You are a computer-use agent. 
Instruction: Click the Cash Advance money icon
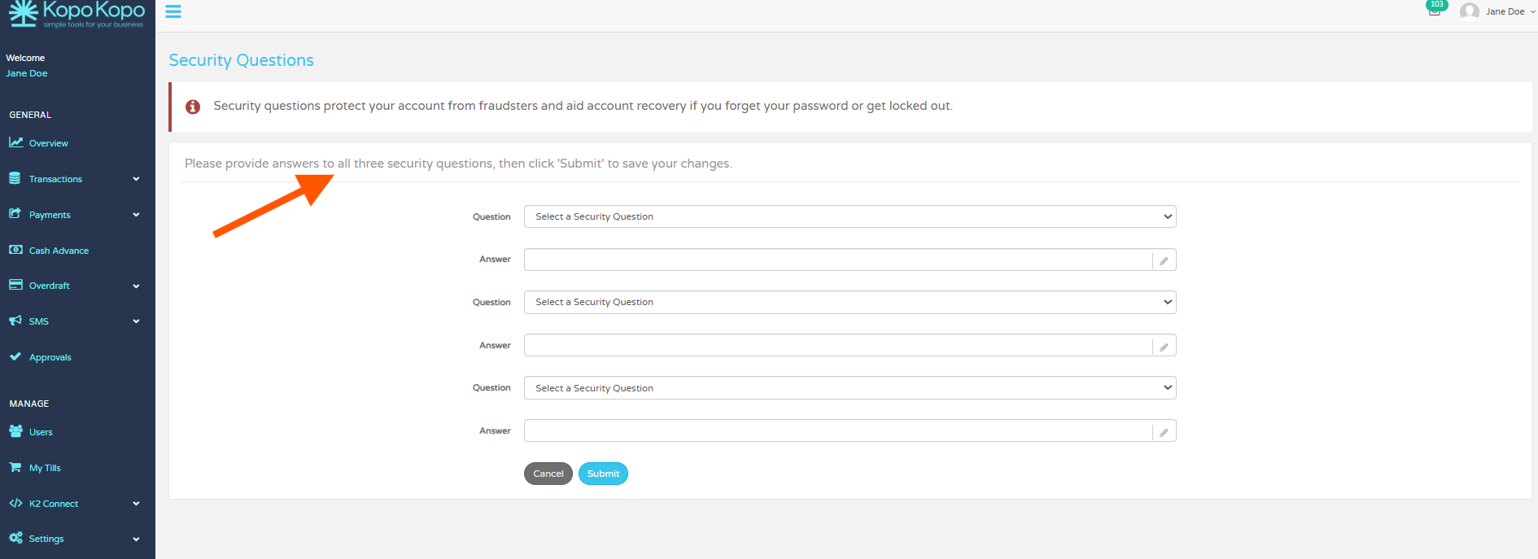[15, 250]
